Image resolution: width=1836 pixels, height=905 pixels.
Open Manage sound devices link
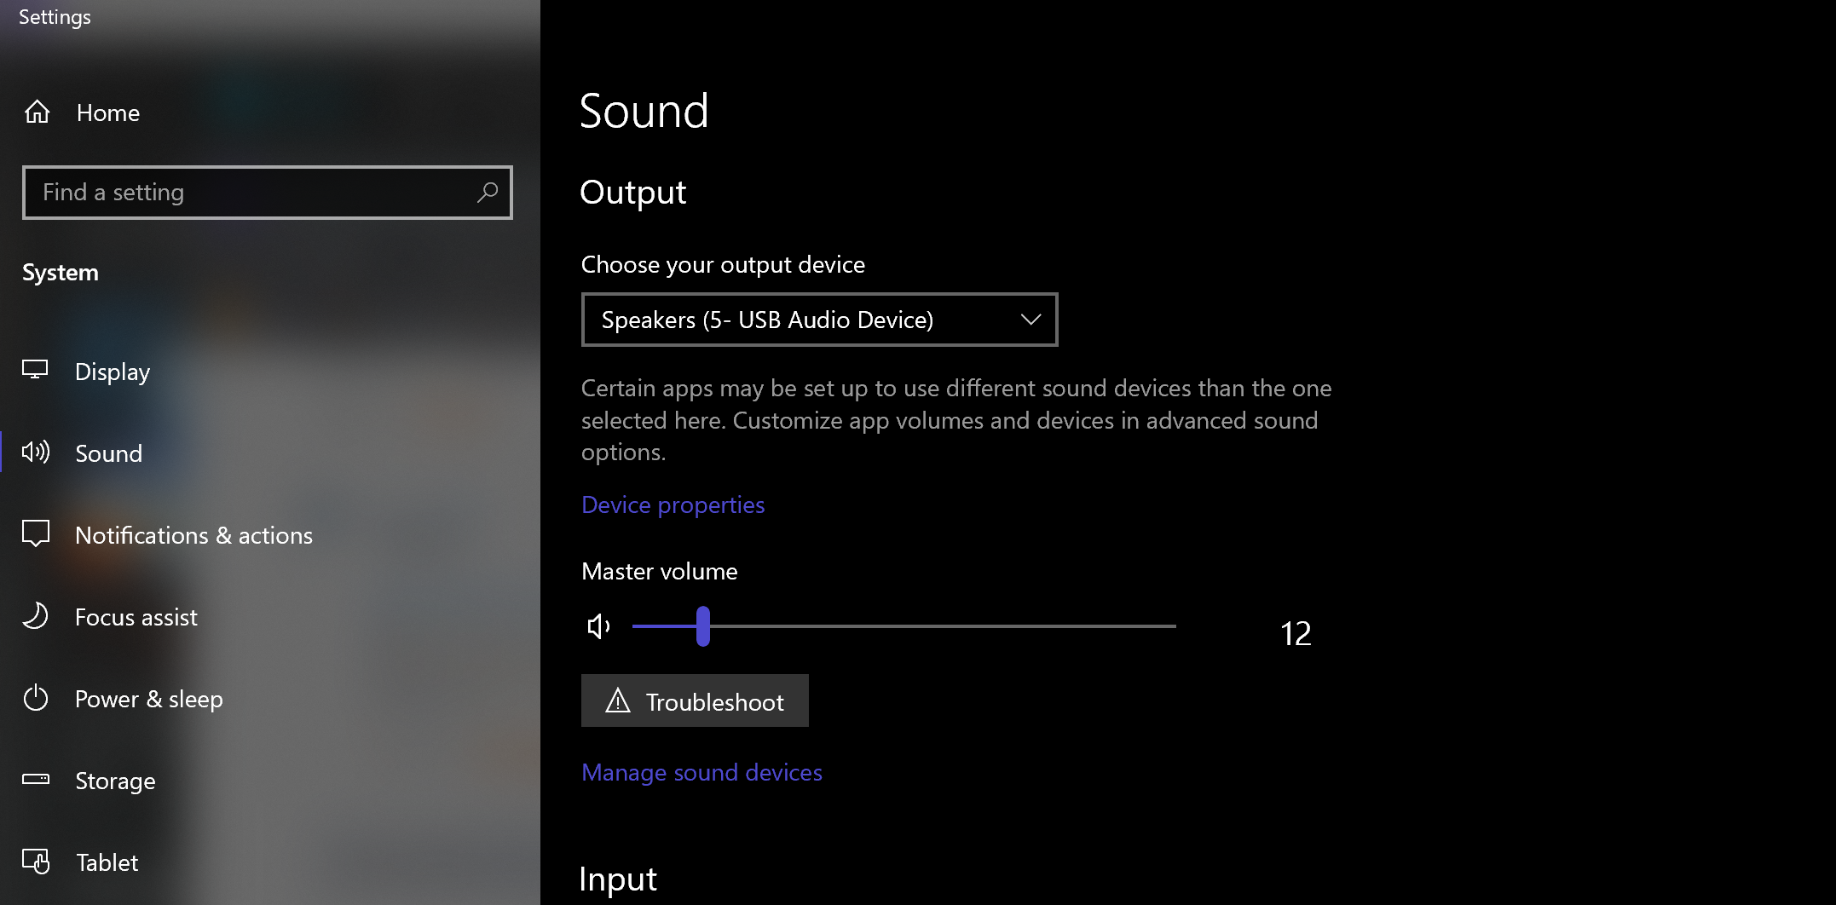coord(701,772)
